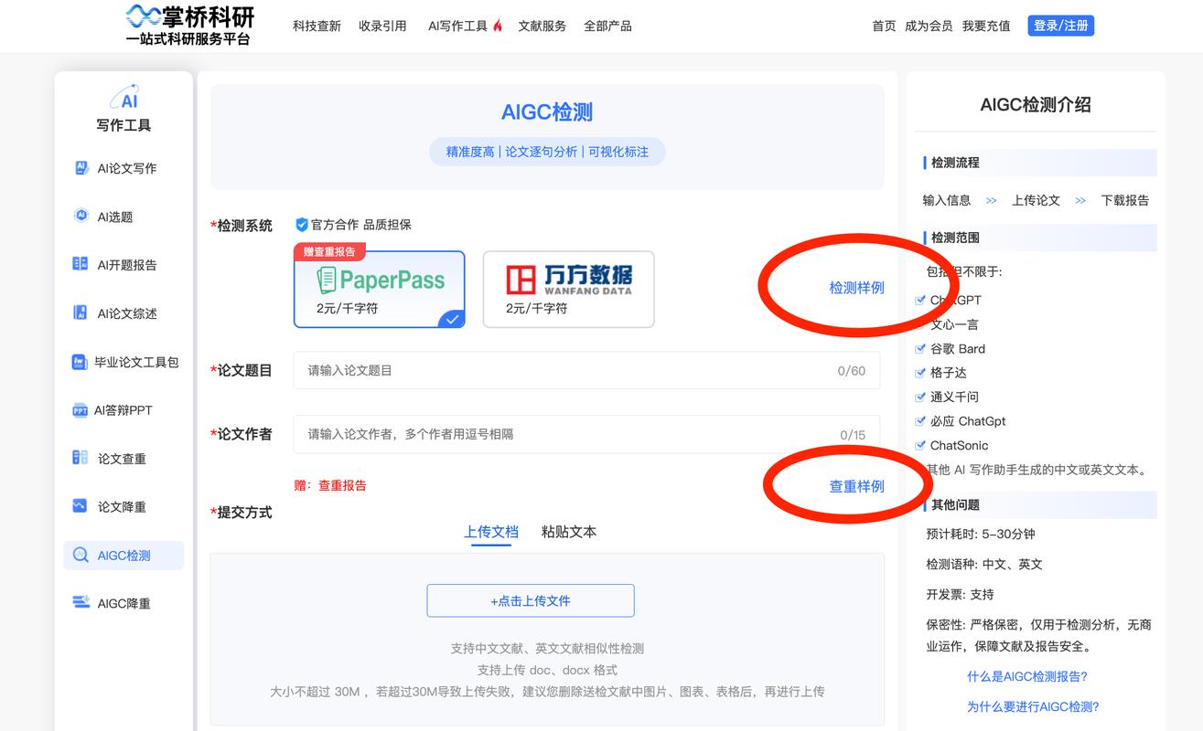The width and height of the screenshot is (1203, 731).
Task: Open the 收录引用 menu
Action: coord(382,26)
